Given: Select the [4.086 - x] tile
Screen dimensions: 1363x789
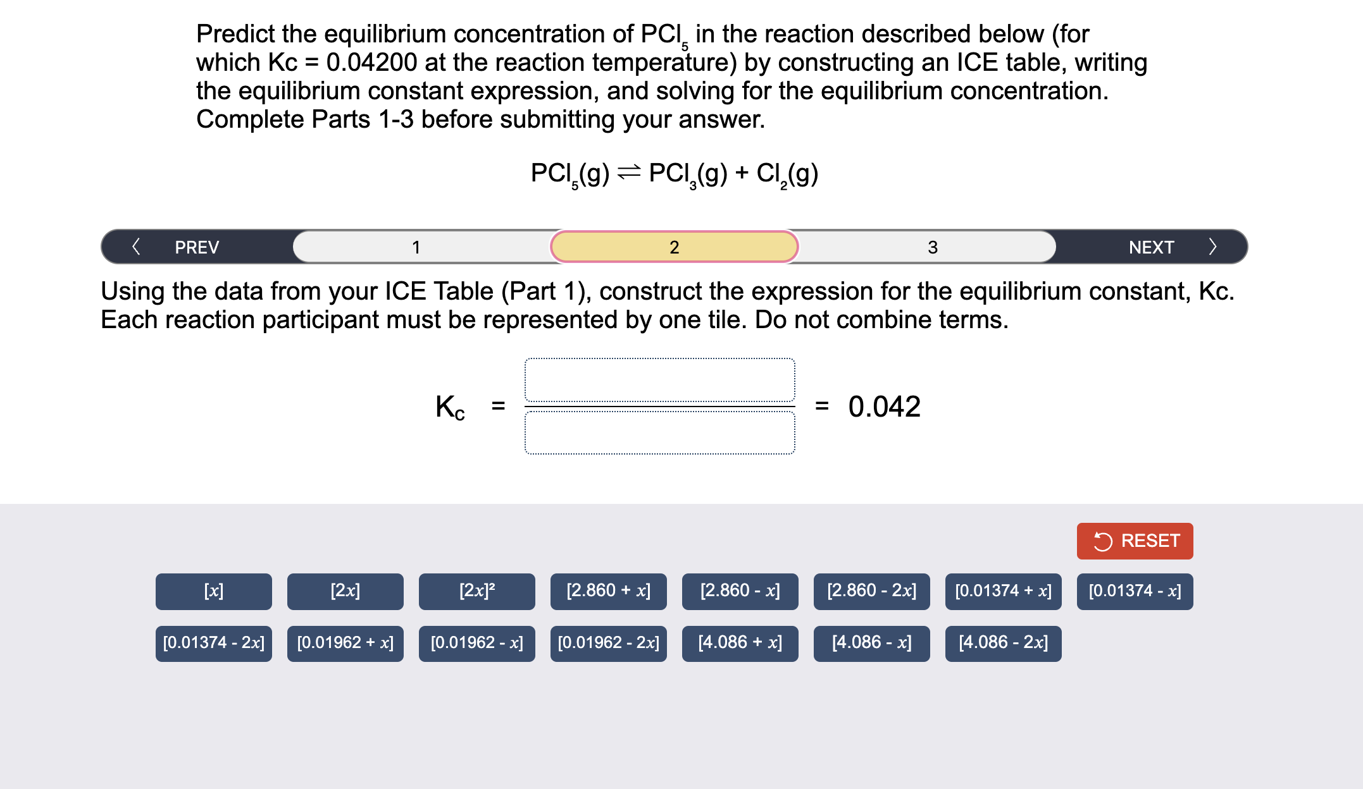Looking at the screenshot, I should [x=871, y=643].
